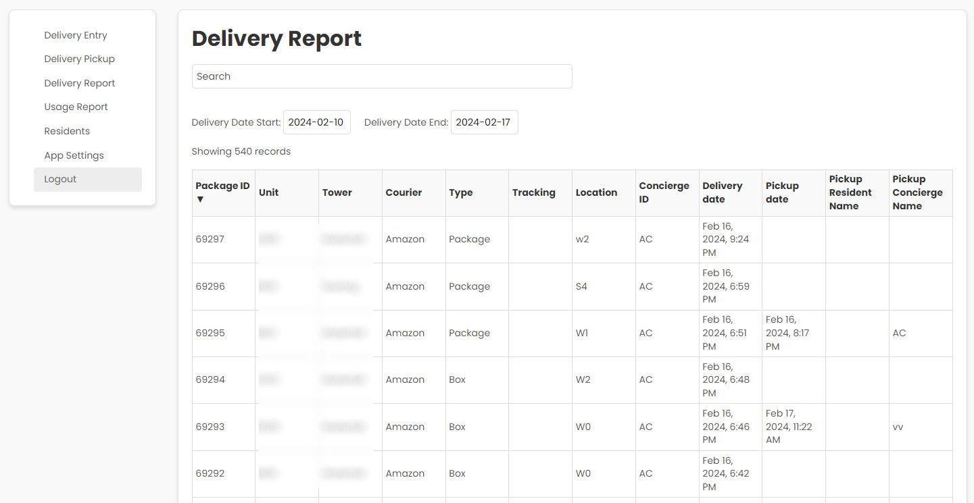The width and height of the screenshot is (974, 503).
Task: Click the Location column header
Action: click(596, 193)
